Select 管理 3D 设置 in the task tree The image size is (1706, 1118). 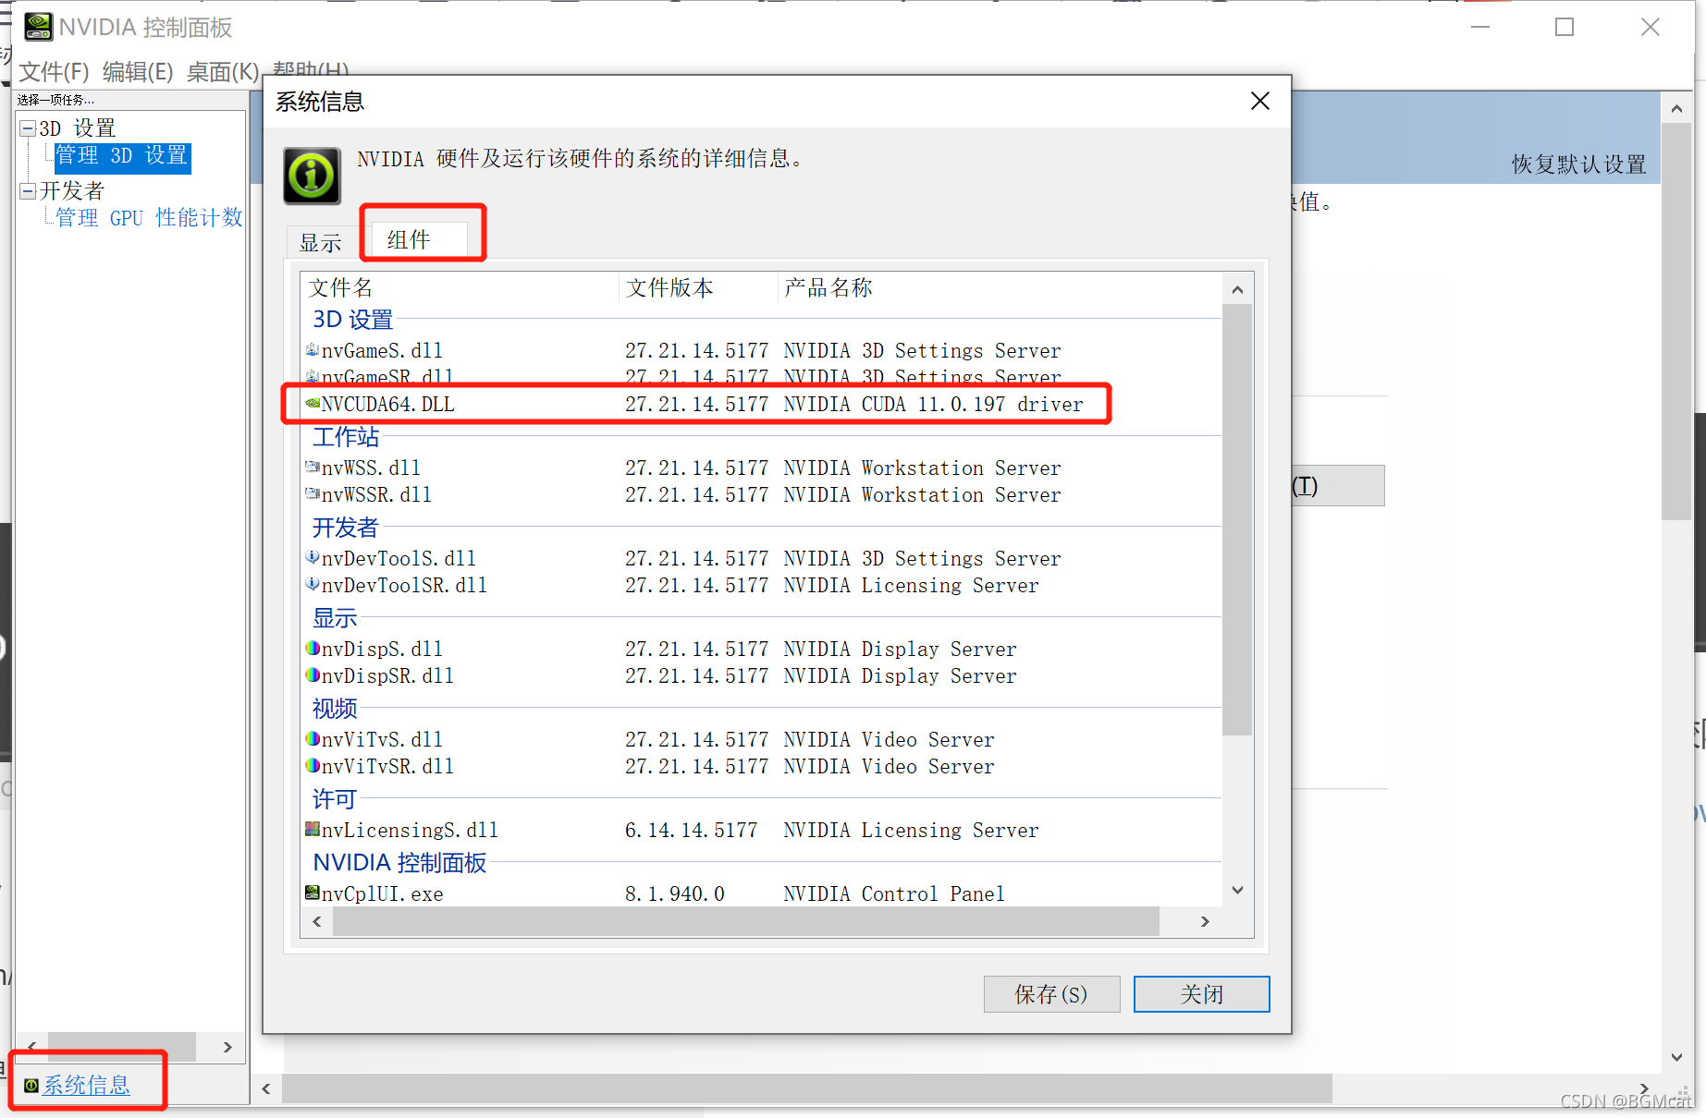[x=122, y=156]
